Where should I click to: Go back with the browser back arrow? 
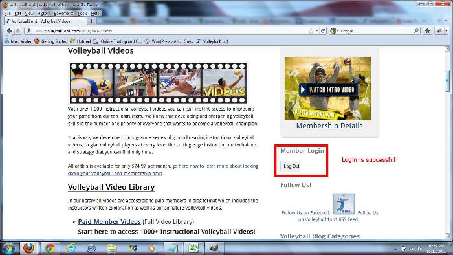[x=10, y=31]
